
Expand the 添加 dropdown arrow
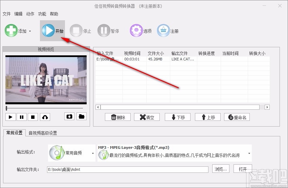click(x=30, y=31)
